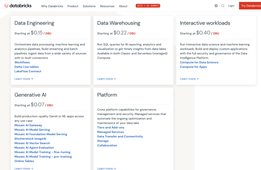Open the Resources menu
The image size is (261, 170).
point(107,6)
